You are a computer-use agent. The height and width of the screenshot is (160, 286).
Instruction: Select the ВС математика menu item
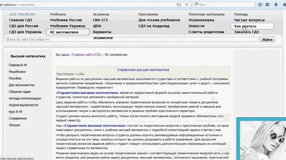[67, 32]
